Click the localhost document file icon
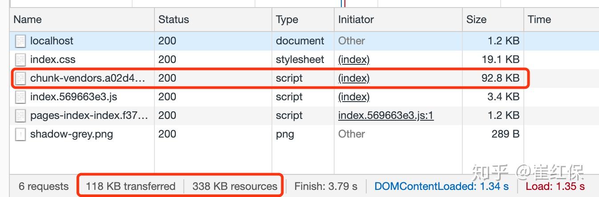This screenshot has height=197, width=599. click(20, 41)
